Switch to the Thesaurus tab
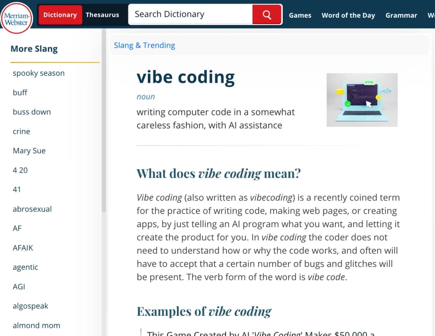This screenshot has width=435, height=336. (x=102, y=15)
